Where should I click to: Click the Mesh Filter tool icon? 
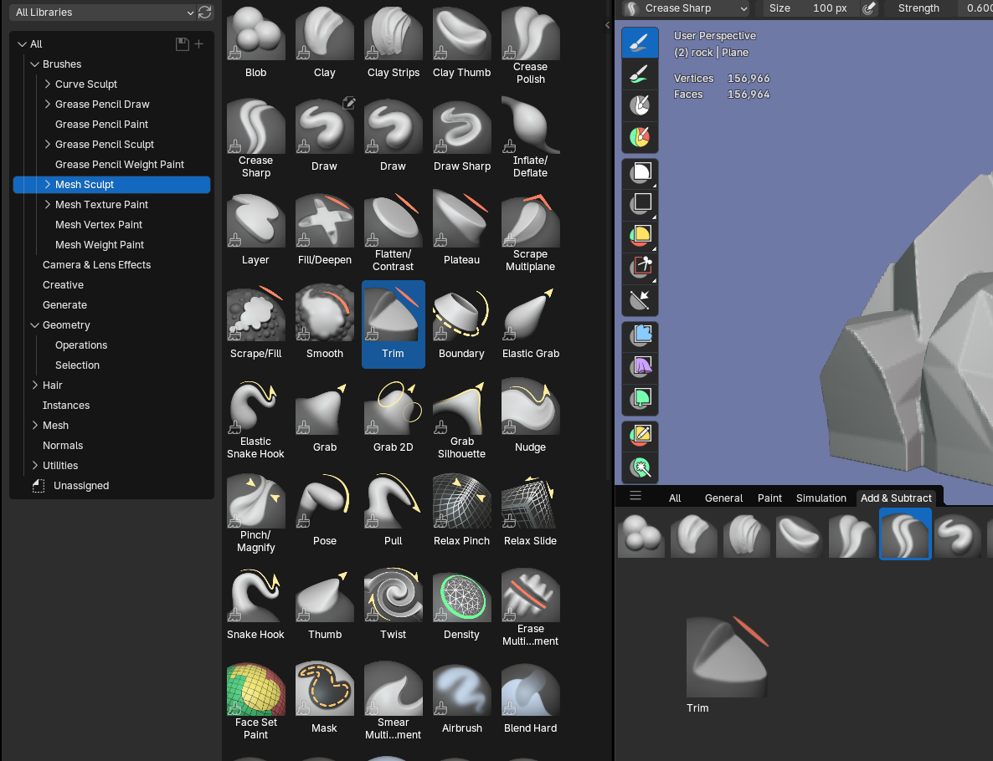pos(640,336)
